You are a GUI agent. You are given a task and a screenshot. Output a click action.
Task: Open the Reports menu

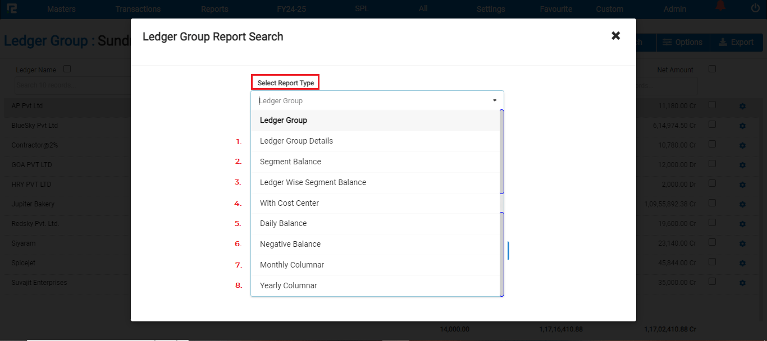click(214, 9)
